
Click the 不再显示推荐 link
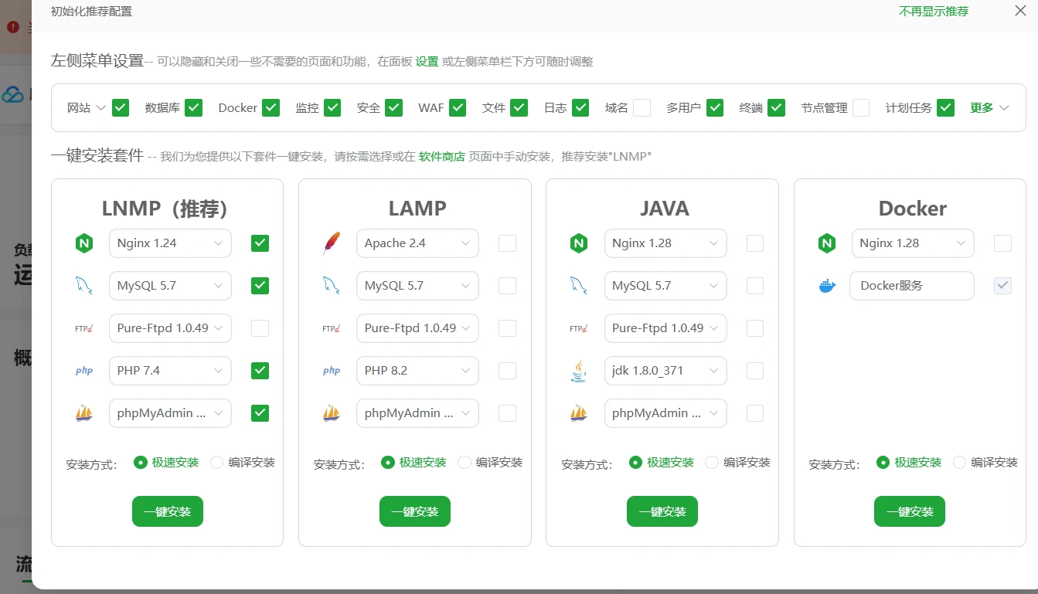pyautogui.click(x=933, y=12)
